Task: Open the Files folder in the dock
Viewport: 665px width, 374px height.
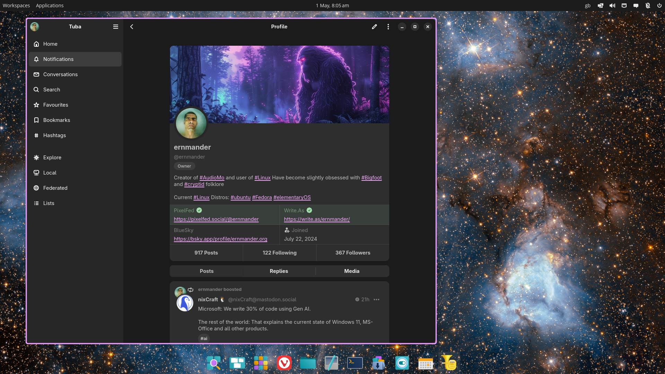Action: point(308,363)
